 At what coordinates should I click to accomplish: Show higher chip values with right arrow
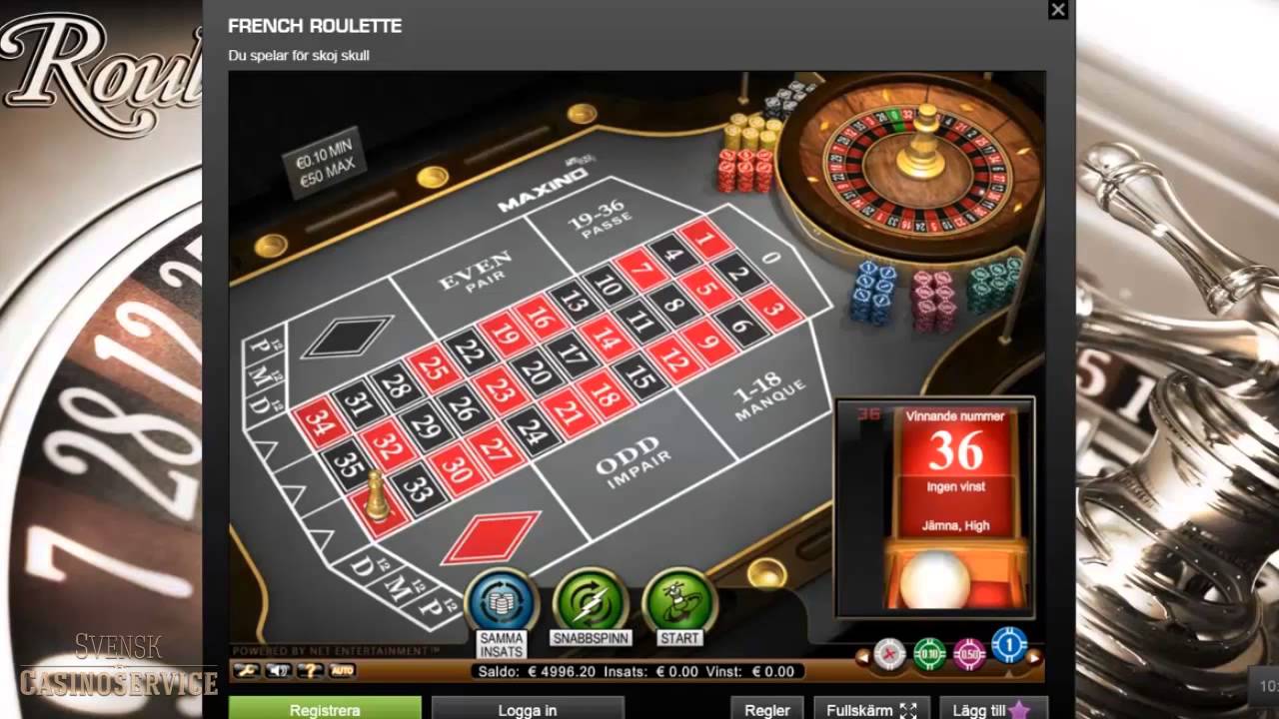1035,657
